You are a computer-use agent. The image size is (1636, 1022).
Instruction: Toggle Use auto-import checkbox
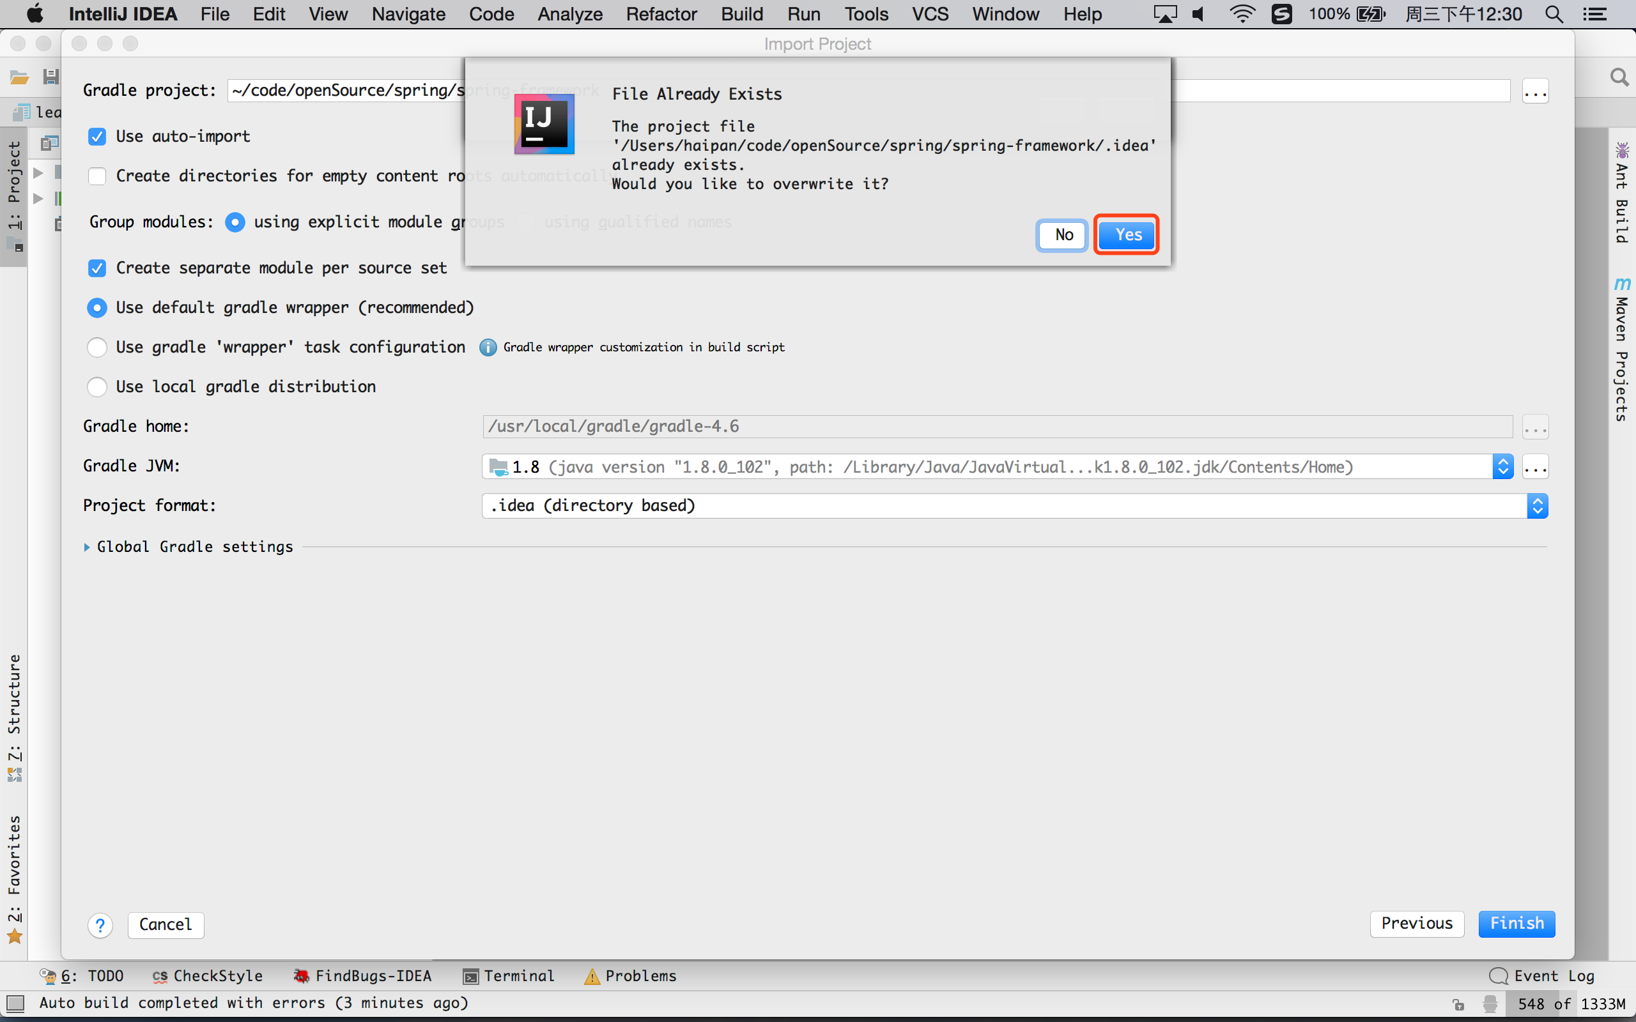click(98, 135)
